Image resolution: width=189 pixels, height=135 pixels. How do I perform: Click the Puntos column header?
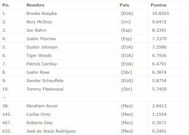click(159, 5)
